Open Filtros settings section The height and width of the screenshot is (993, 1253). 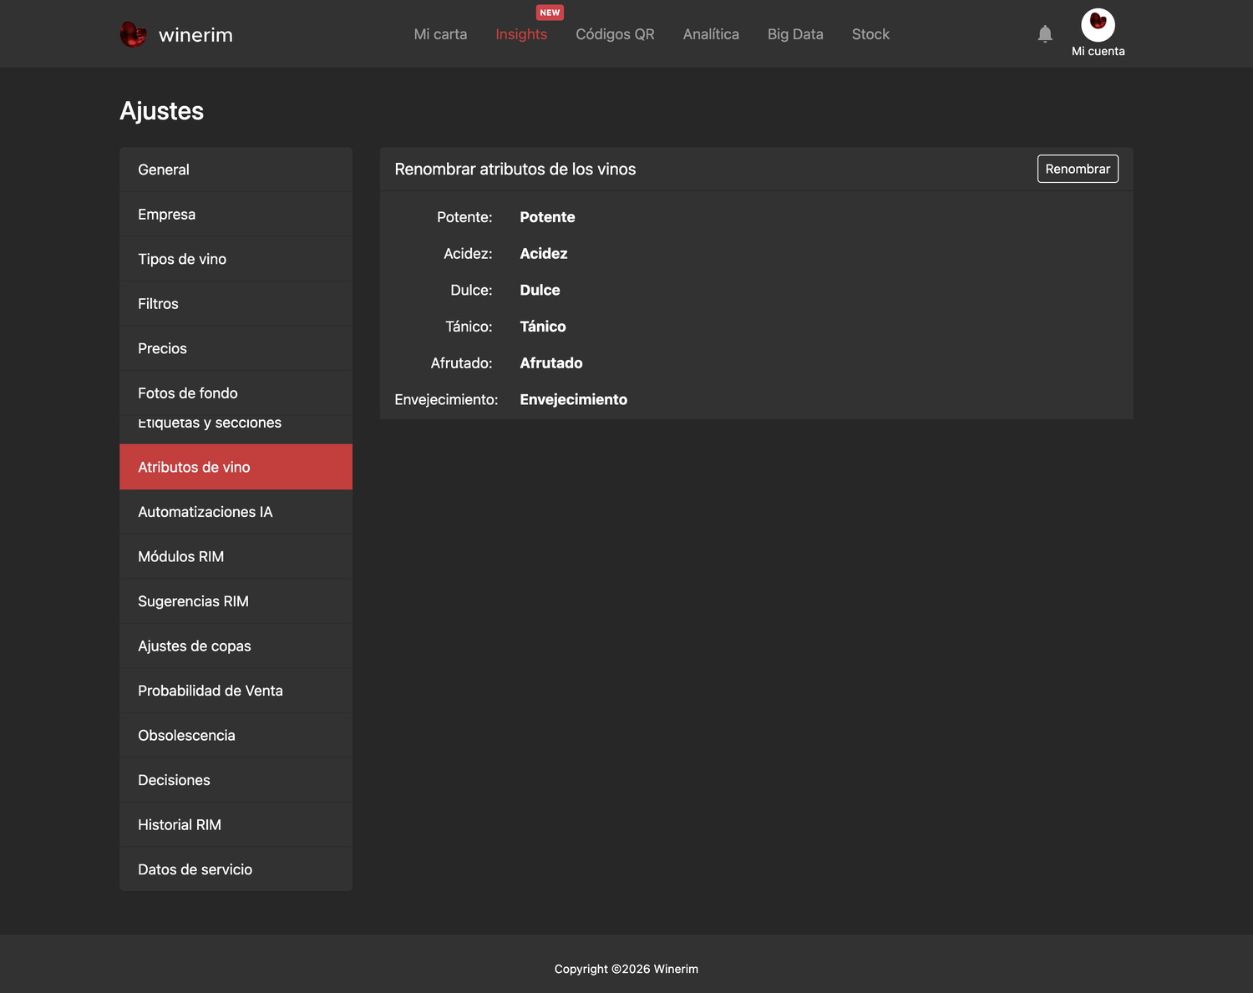coord(236,304)
